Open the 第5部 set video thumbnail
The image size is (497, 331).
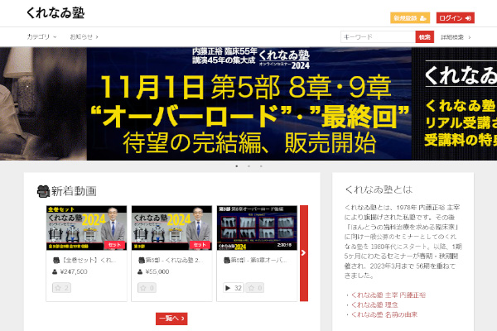pos(171,228)
